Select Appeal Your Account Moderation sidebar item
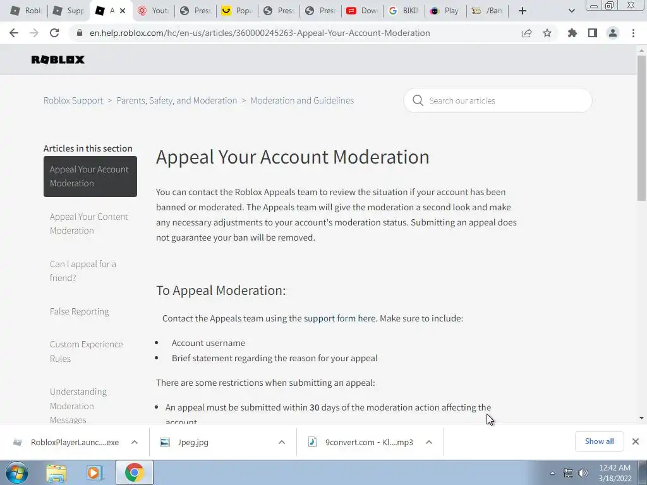 [x=90, y=177]
